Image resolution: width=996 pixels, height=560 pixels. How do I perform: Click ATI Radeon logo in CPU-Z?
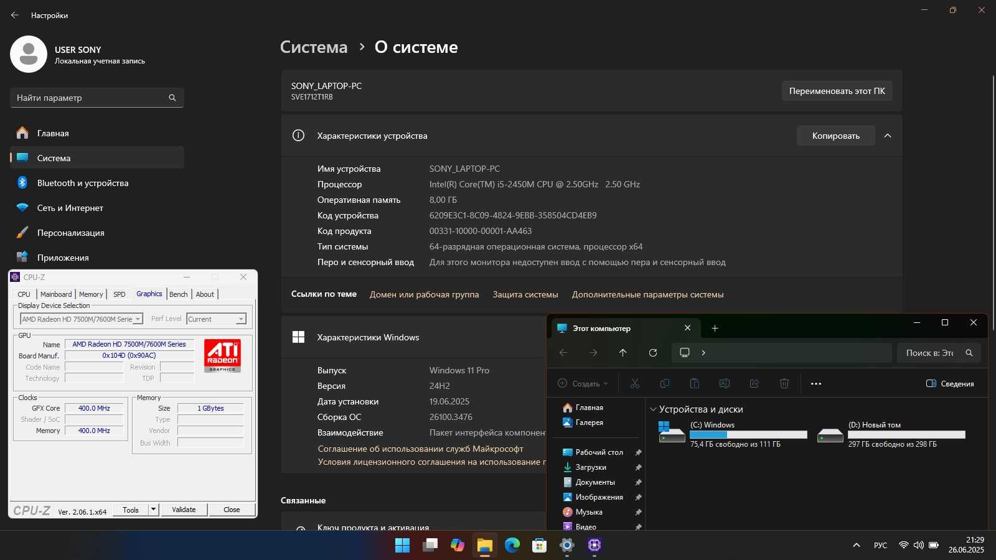tap(222, 356)
